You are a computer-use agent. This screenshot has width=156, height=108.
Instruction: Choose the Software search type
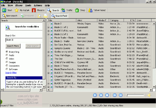point(7,69)
